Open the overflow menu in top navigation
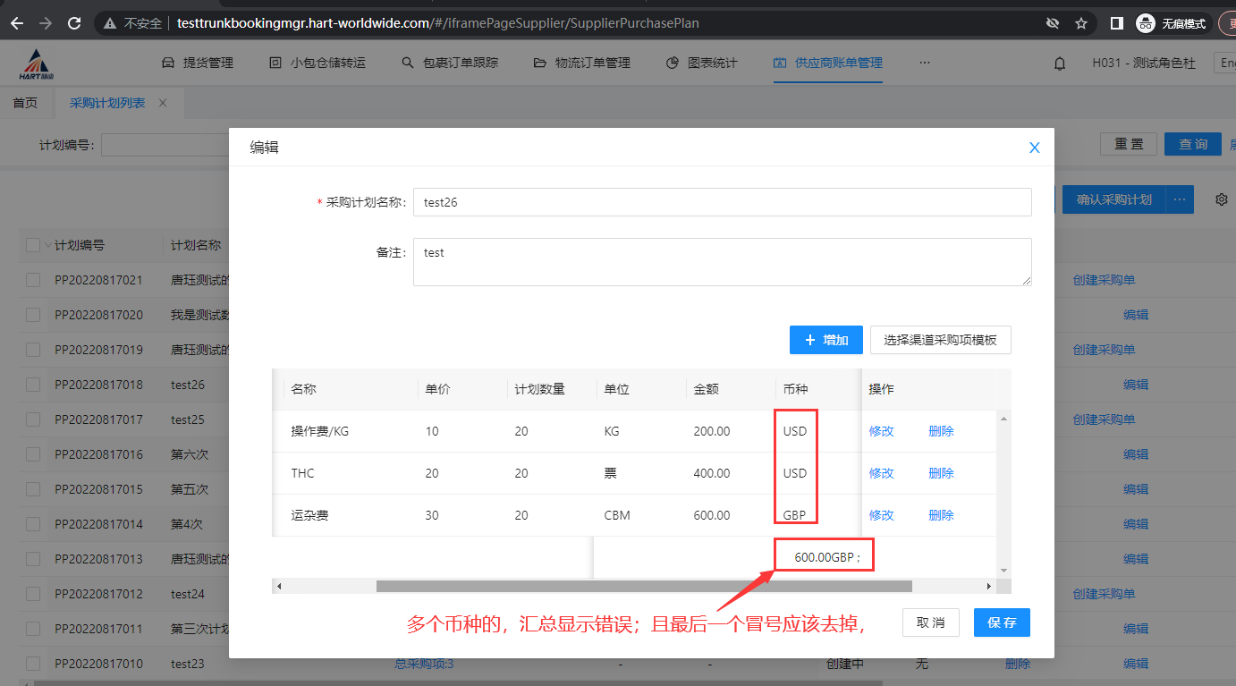The width and height of the screenshot is (1236, 686). pyautogui.click(x=925, y=63)
